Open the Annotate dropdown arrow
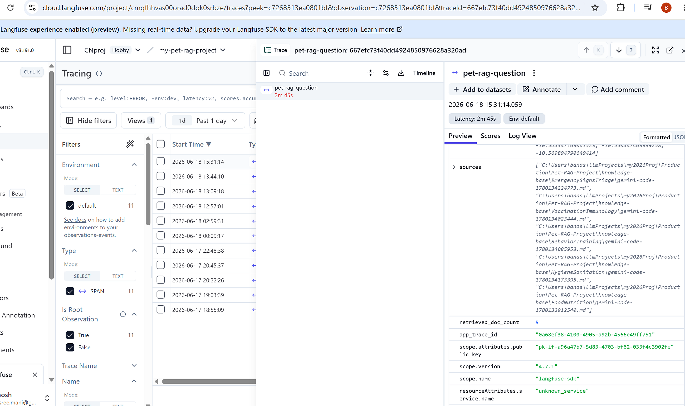 pyautogui.click(x=575, y=90)
